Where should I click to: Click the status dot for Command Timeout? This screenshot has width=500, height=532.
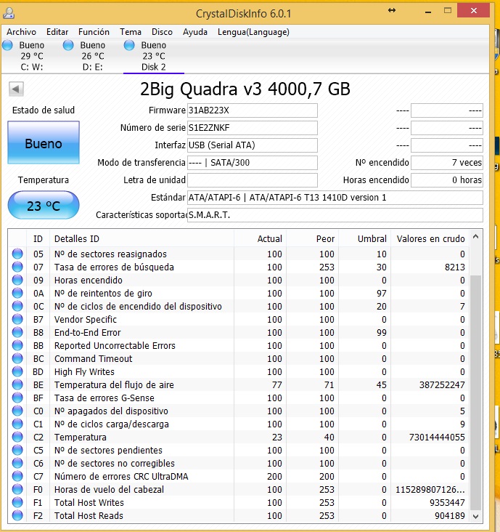[17, 358]
